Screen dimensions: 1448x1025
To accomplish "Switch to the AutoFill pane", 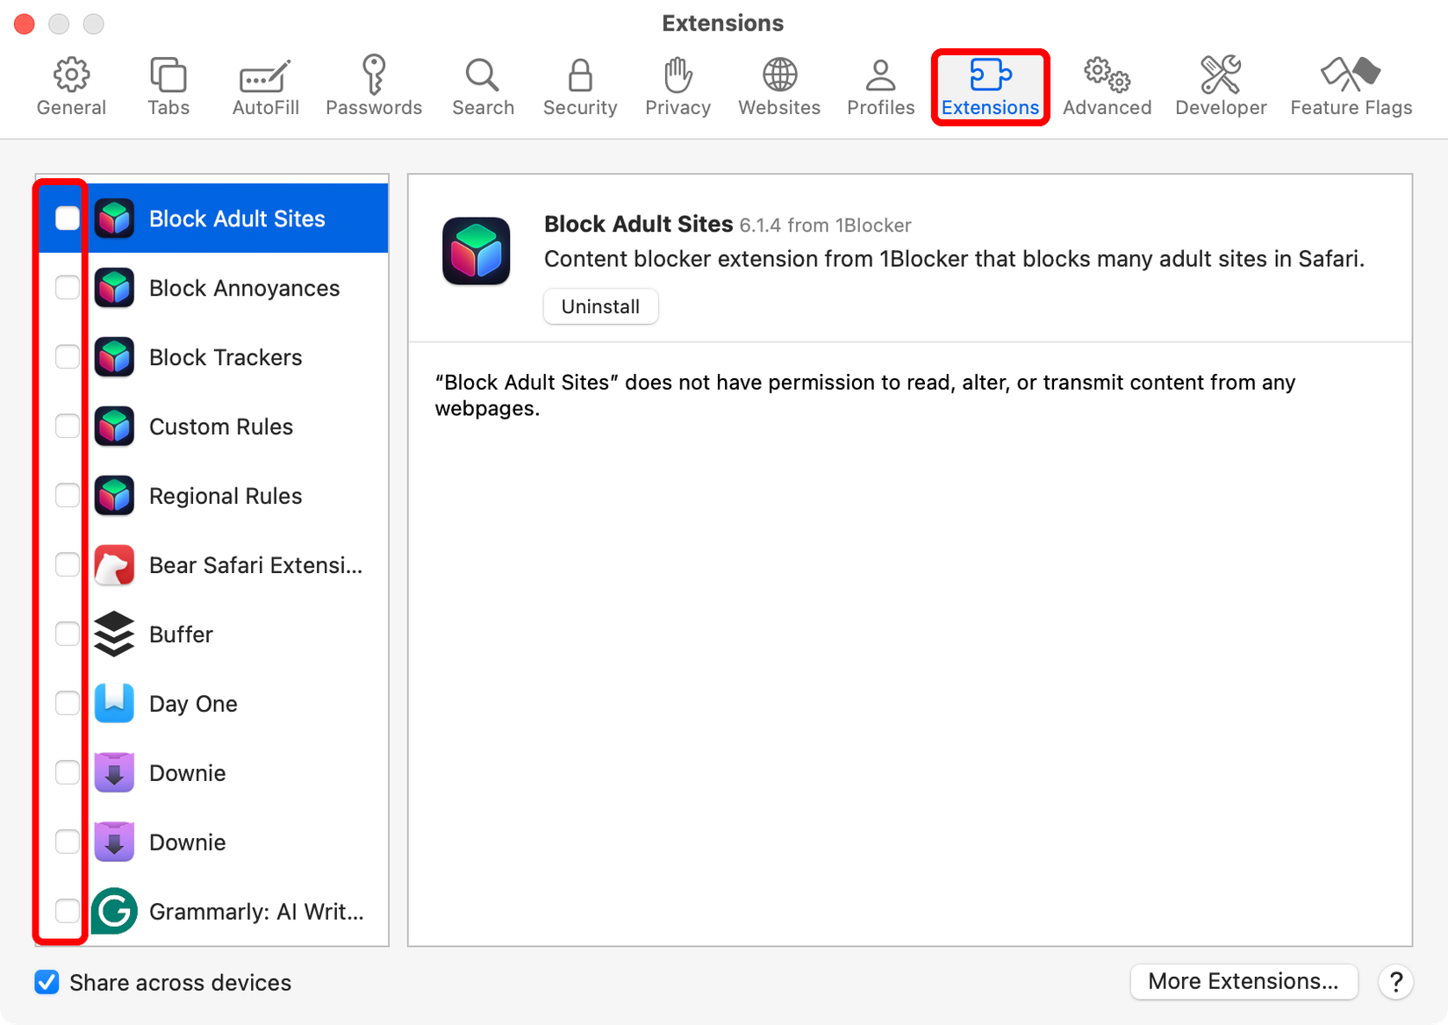I will click(x=264, y=83).
